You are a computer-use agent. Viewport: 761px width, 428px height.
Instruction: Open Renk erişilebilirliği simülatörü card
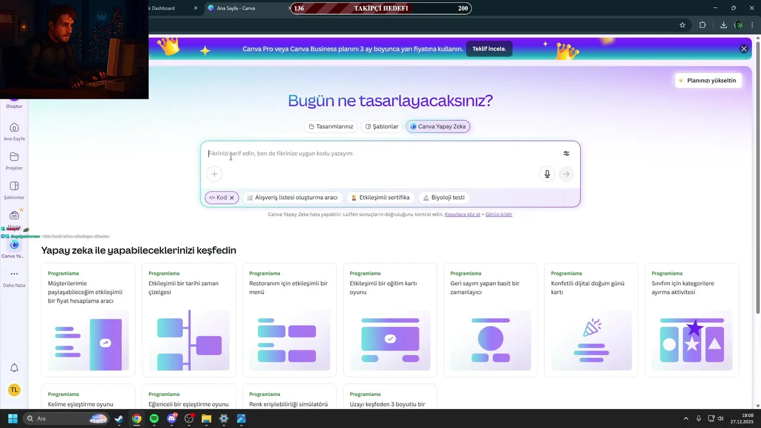coord(290,396)
